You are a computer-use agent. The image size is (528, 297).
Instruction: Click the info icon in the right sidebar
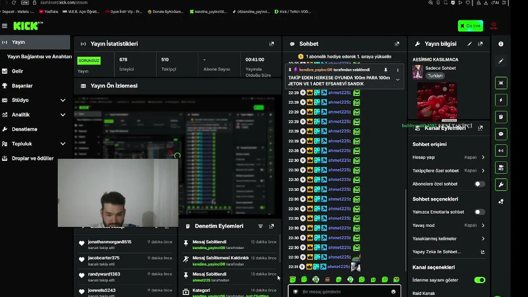point(501,44)
